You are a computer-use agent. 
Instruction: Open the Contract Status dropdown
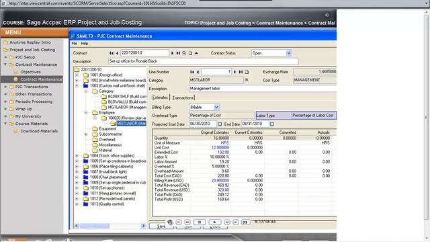[288, 53]
